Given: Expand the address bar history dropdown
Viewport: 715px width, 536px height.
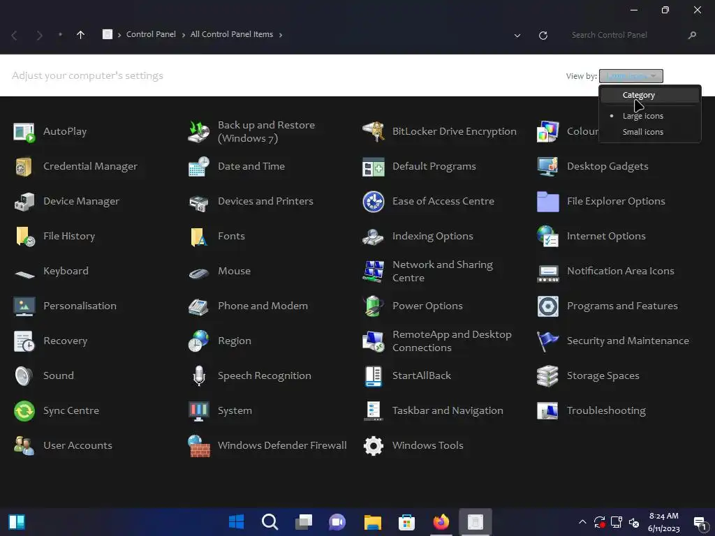Looking at the screenshot, I should [517, 36].
